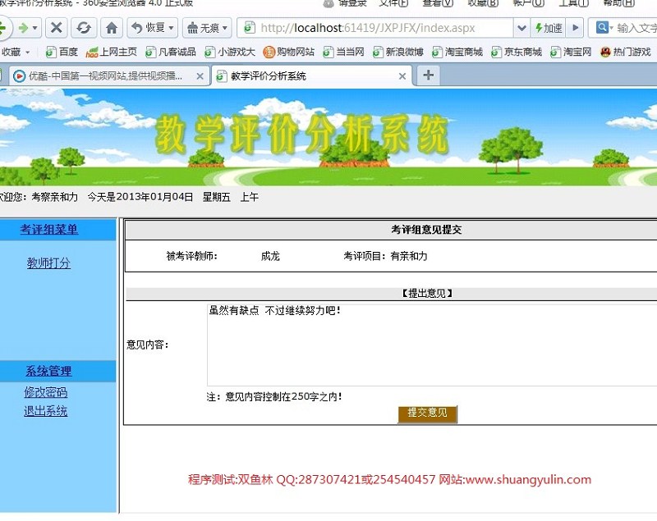The width and height of the screenshot is (657, 521).
Task: Open the 帐户(U) menu
Action: (528, 3)
